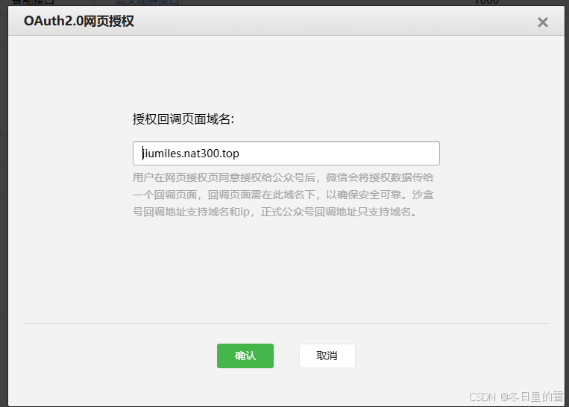Click the 取消 cancel button
This screenshot has height=407, width=569.
pyautogui.click(x=327, y=356)
